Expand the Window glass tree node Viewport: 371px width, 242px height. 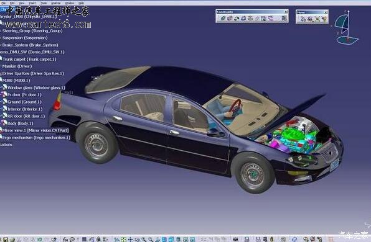click(x=1, y=87)
